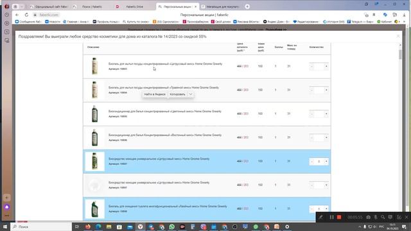
Task: Increase quantity for «Цветочный микс» bioconditioner
Action: (x=326, y=114)
